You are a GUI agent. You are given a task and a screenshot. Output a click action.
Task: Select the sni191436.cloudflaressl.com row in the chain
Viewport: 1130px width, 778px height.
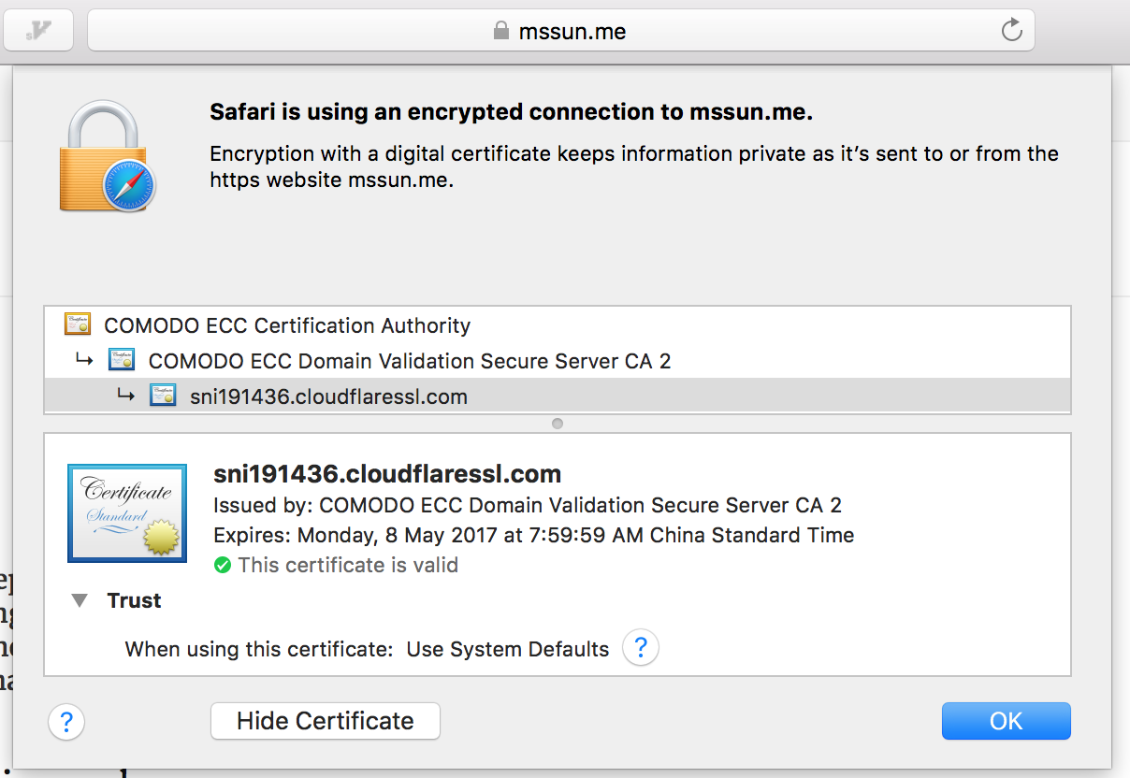[327, 396]
